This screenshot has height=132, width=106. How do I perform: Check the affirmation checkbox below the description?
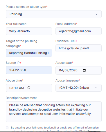7,128
